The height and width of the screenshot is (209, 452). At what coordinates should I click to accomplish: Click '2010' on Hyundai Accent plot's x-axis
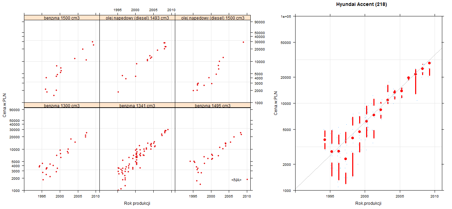click(x=435, y=196)
